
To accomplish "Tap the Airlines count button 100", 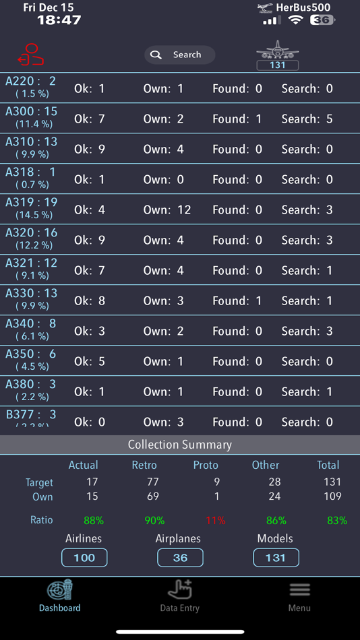I will pos(84,558).
